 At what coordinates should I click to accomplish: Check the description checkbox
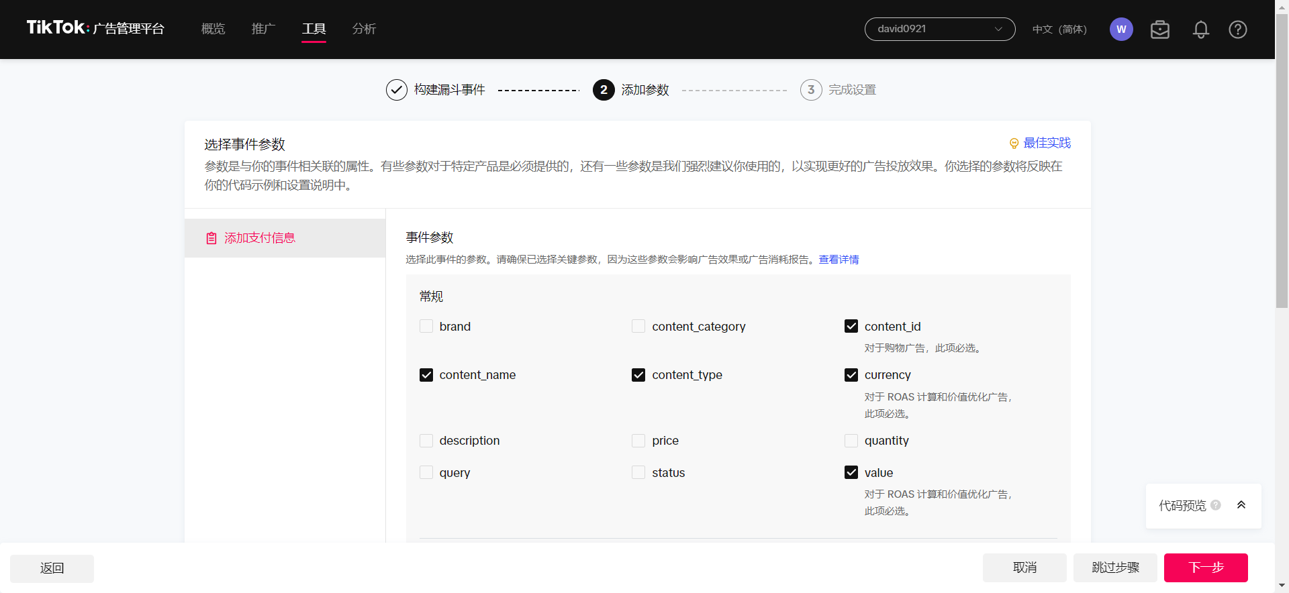click(x=426, y=441)
